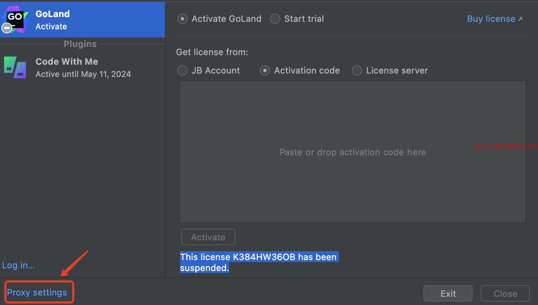Open the Buy license link

pos(491,19)
